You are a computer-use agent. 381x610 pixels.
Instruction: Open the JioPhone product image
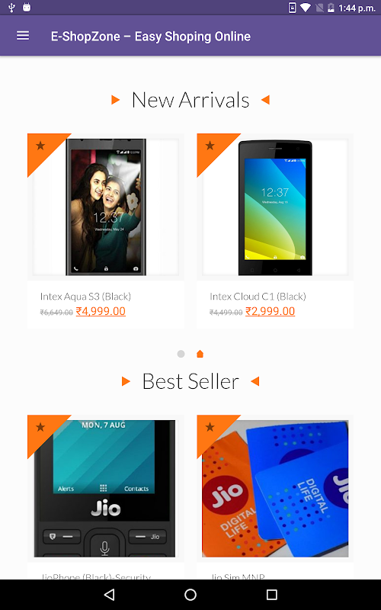(104, 489)
